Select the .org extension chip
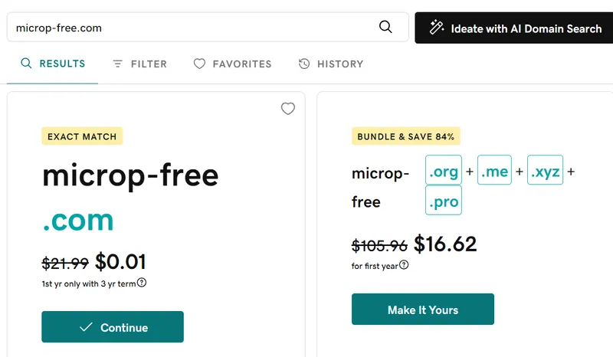This screenshot has height=357, width=613. click(x=444, y=172)
